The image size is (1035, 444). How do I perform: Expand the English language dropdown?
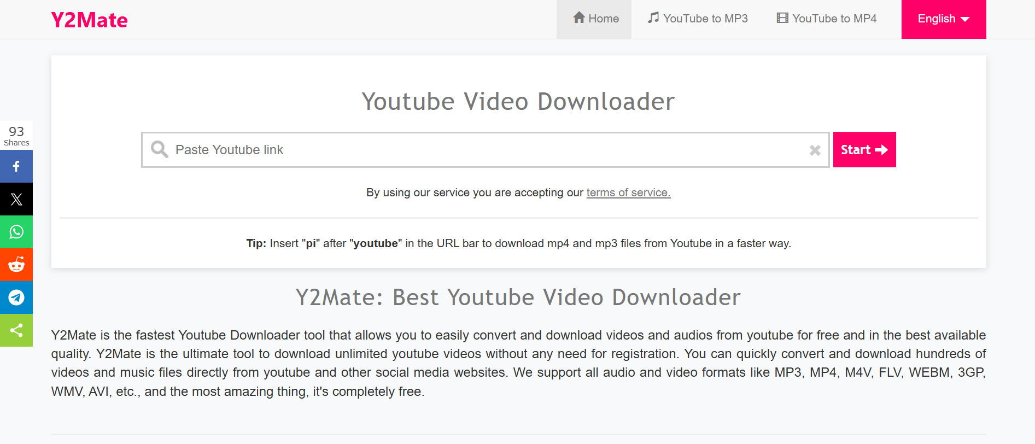[x=944, y=19]
